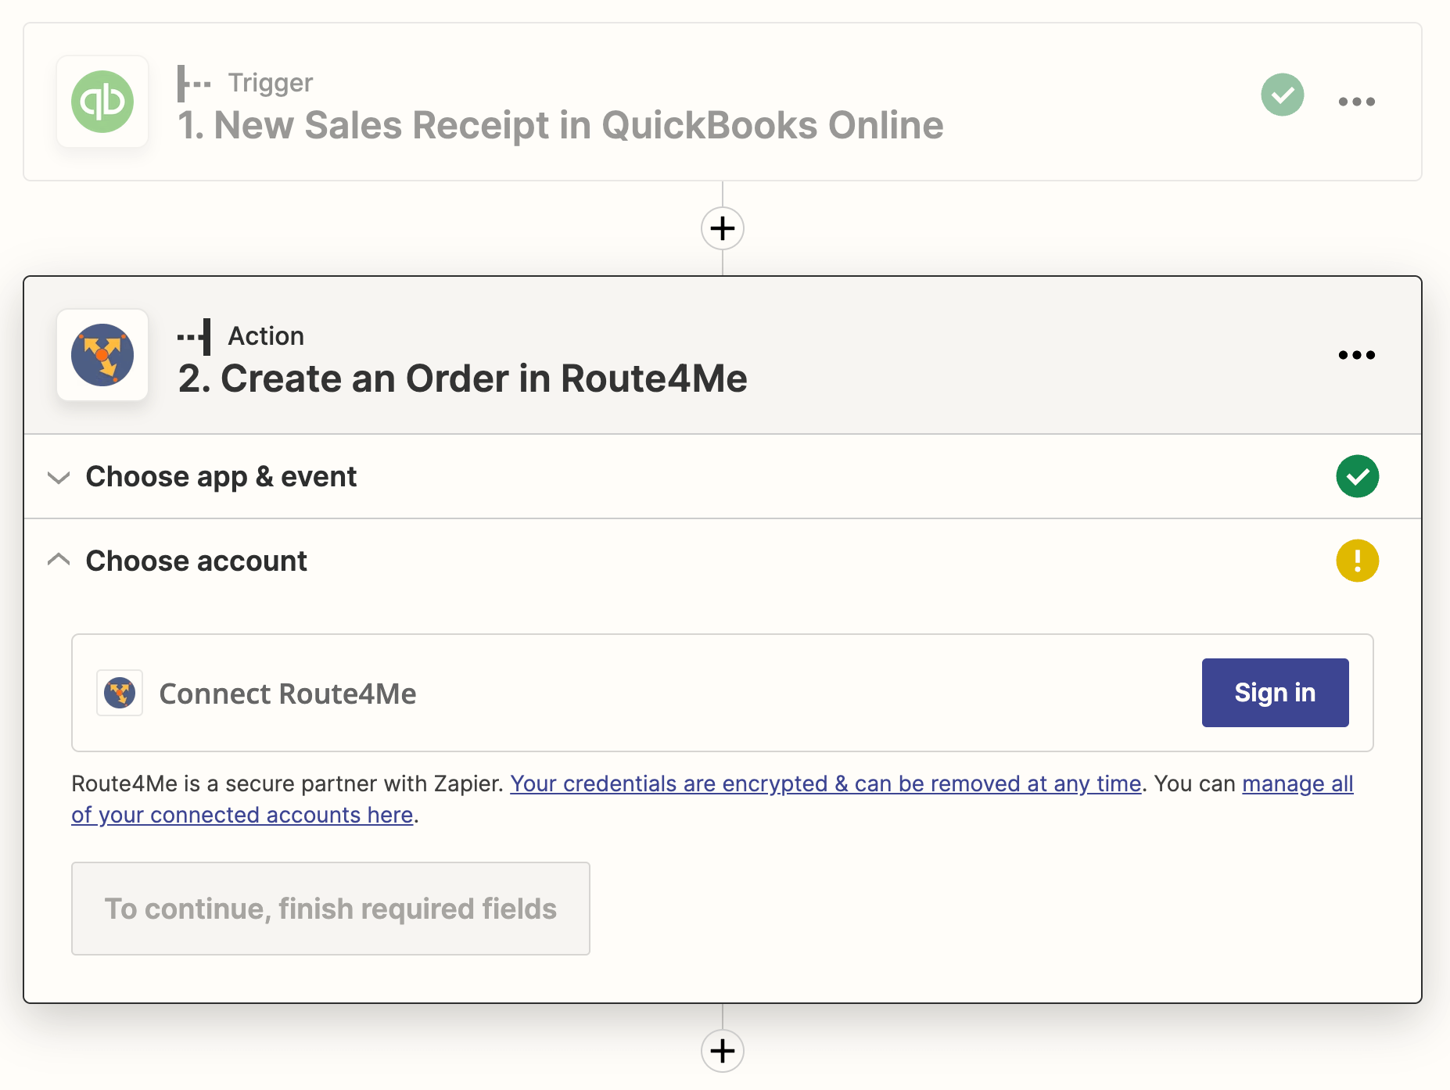The width and height of the screenshot is (1450, 1090).
Task: Click the Choose account heading
Action: coord(196,561)
